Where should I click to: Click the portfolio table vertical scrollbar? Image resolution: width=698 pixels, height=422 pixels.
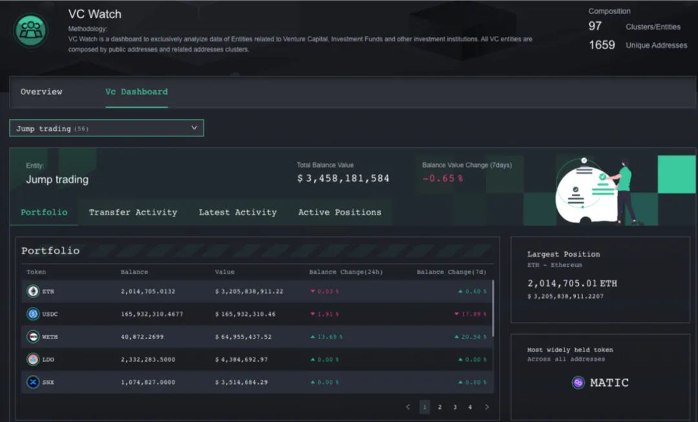(493, 310)
